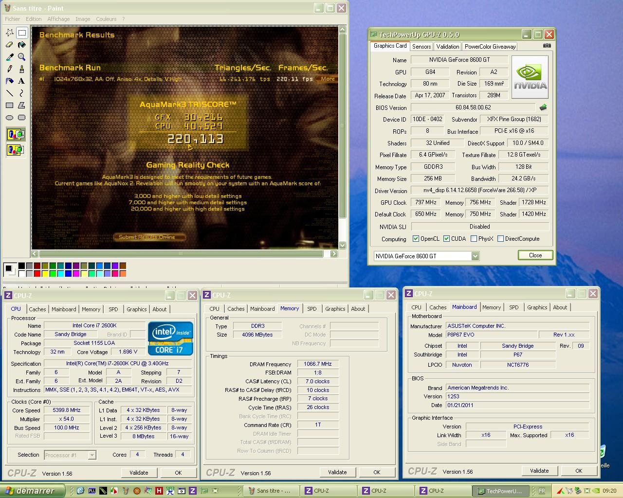
Task: Choose the Curve tool in Paint
Action: point(22,93)
